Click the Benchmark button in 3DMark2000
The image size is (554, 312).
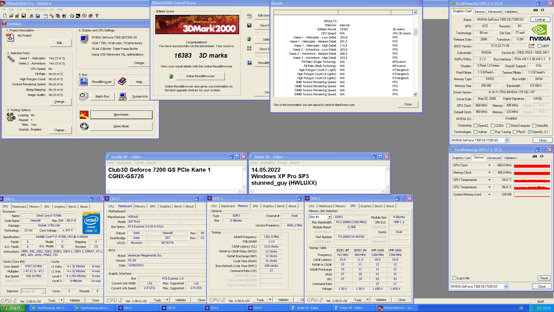121,115
